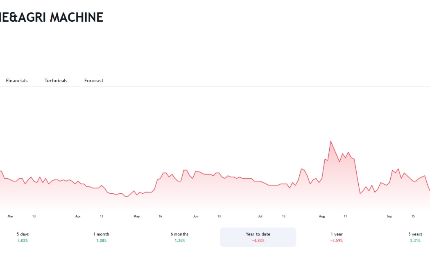This screenshot has width=430, height=258.
Task: Select the 1 month range
Action: [101, 237]
